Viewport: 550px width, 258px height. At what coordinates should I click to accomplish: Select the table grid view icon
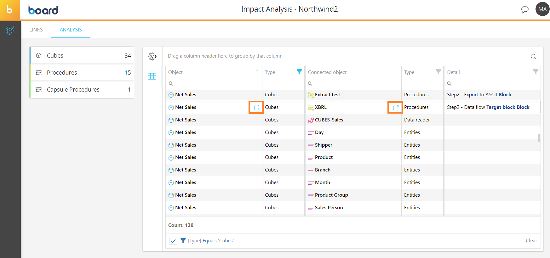152,76
